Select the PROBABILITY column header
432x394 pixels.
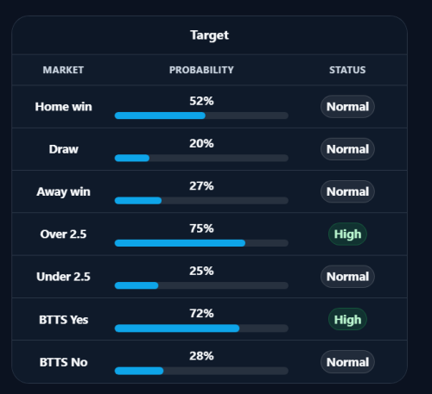(x=201, y=70)
